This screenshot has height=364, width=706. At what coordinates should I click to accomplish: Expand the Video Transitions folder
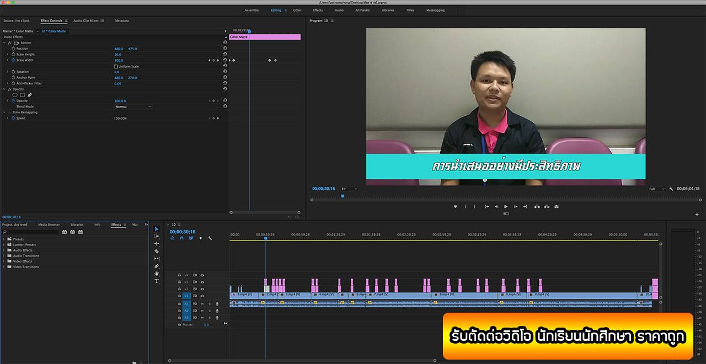4,267
